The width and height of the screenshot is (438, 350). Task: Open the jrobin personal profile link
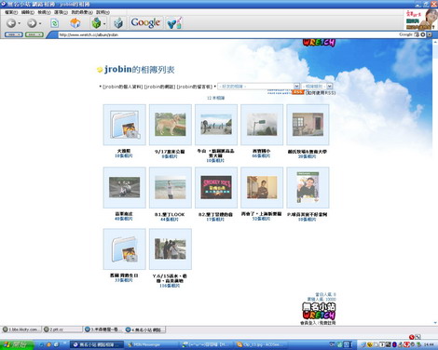click(123, 87)
